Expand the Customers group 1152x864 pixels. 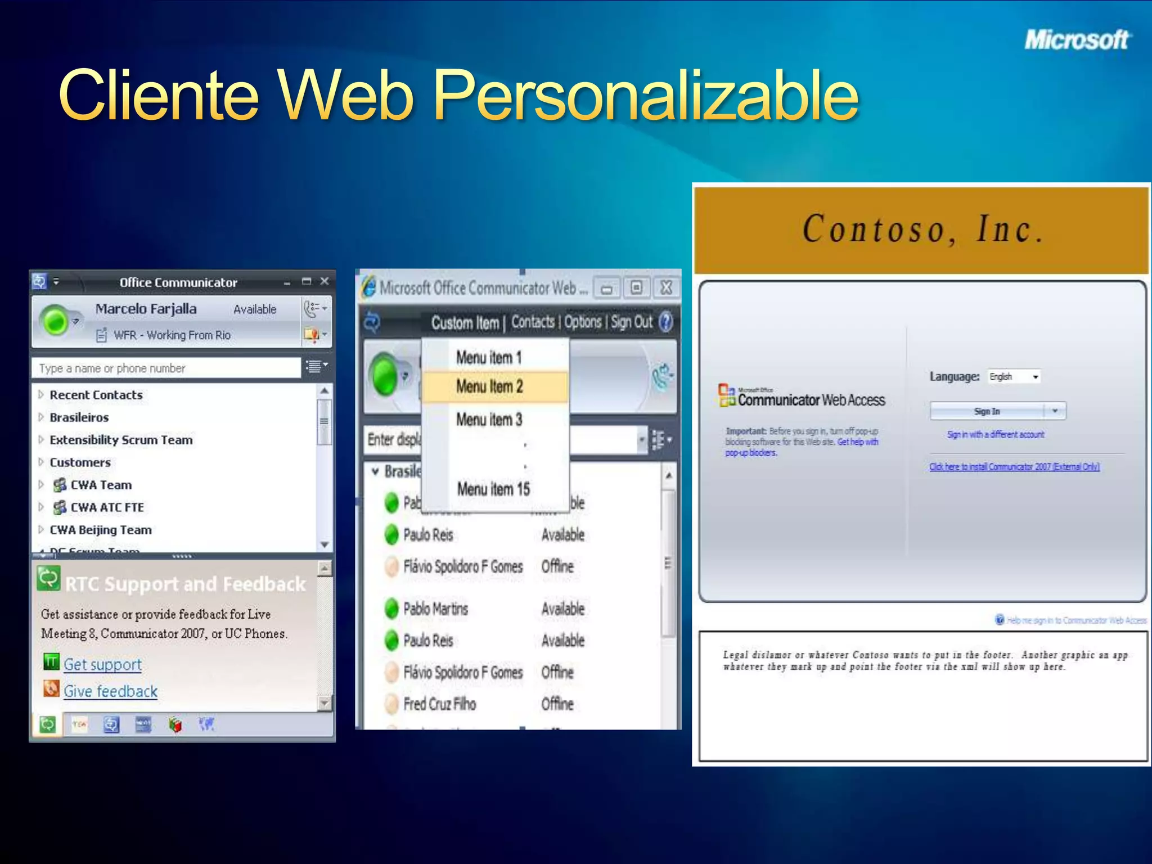point(40,462)
